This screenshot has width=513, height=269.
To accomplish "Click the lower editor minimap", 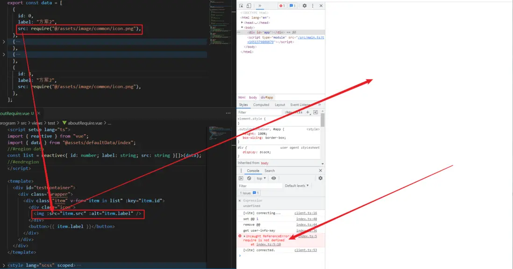I will tap(220, 134).
